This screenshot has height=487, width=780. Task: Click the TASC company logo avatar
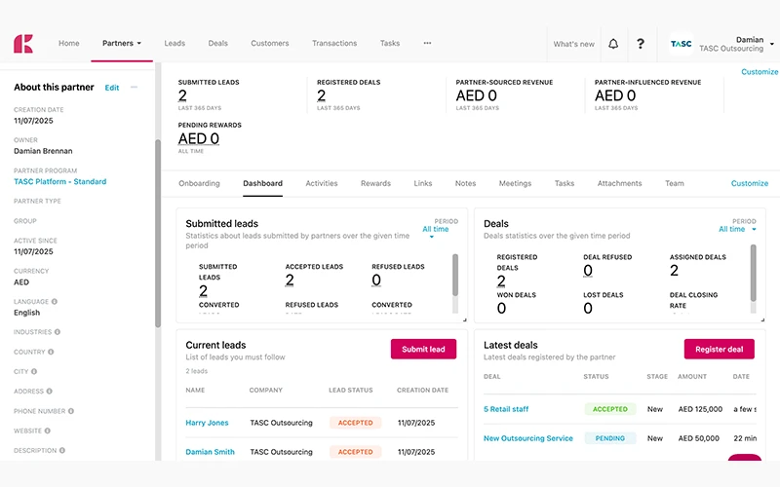pos(682,44)
